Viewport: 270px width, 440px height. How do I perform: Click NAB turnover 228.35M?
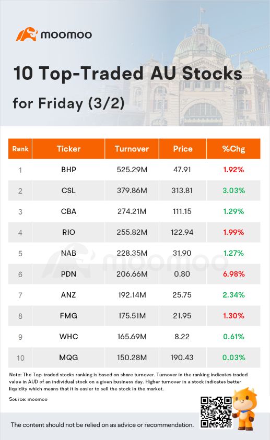coord(132,253)
